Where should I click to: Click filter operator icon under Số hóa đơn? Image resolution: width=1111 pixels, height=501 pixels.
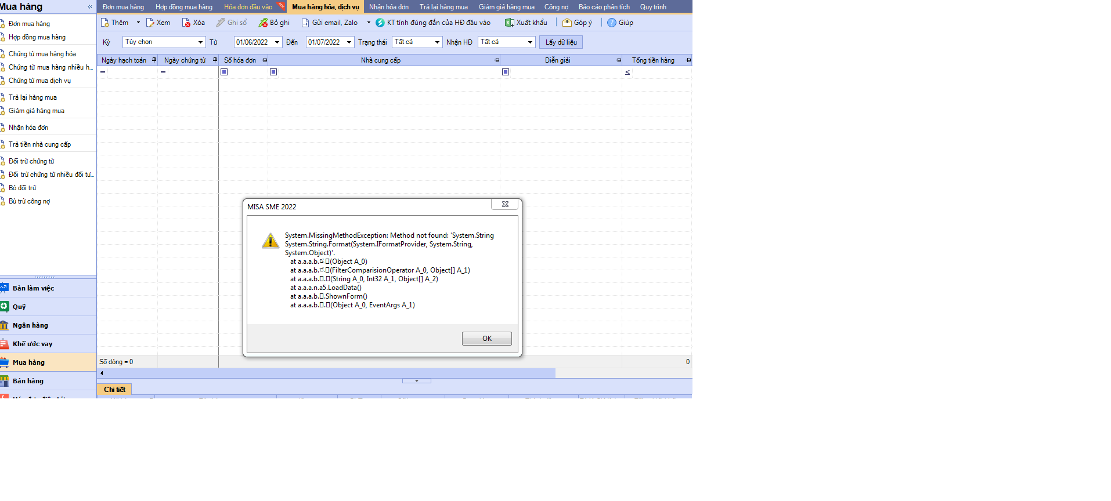224,72
